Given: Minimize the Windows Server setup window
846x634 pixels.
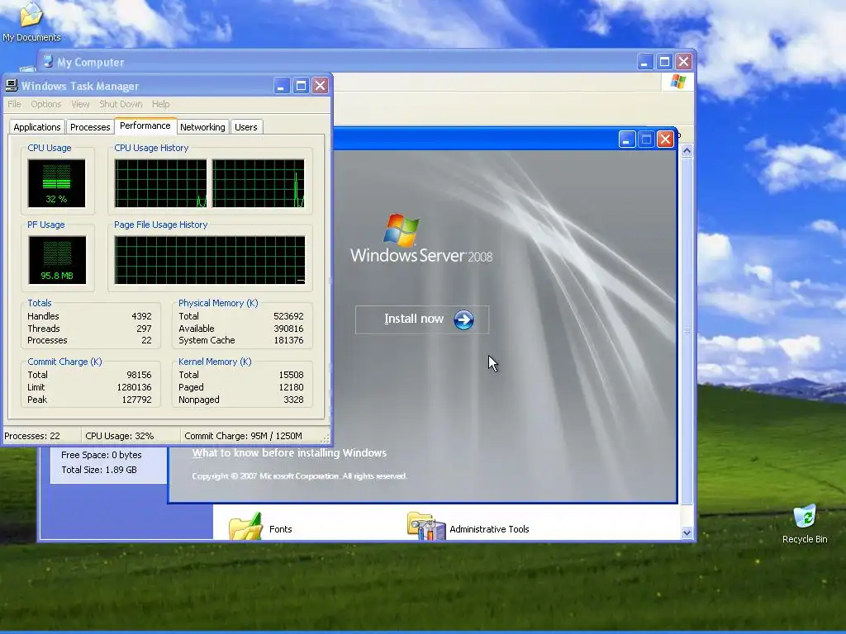Looking at the screenshot, I should (626, 140).
